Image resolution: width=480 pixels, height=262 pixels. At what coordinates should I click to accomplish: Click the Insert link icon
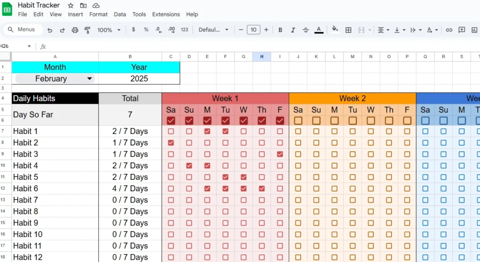(449, 30)
